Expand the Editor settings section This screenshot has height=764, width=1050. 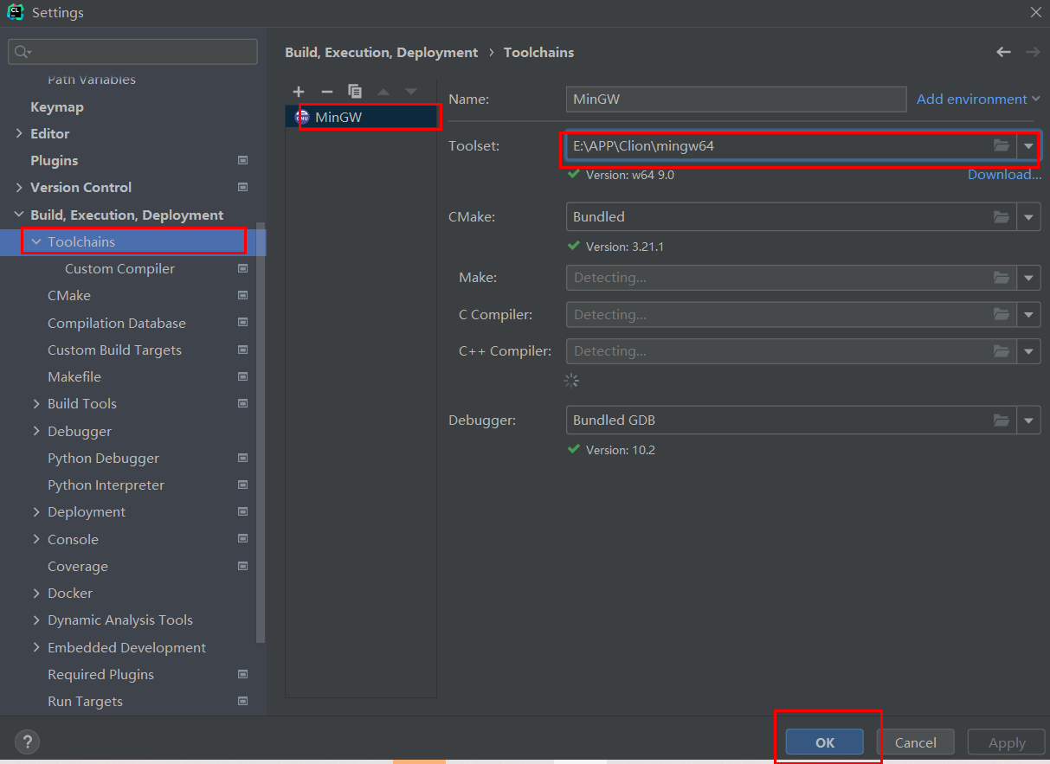pos(19,133)
